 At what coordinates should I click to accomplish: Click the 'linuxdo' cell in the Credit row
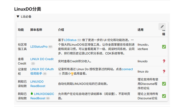click(x=143, y=61)
